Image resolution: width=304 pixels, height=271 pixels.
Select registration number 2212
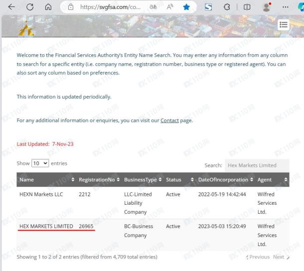coord(85,194)
